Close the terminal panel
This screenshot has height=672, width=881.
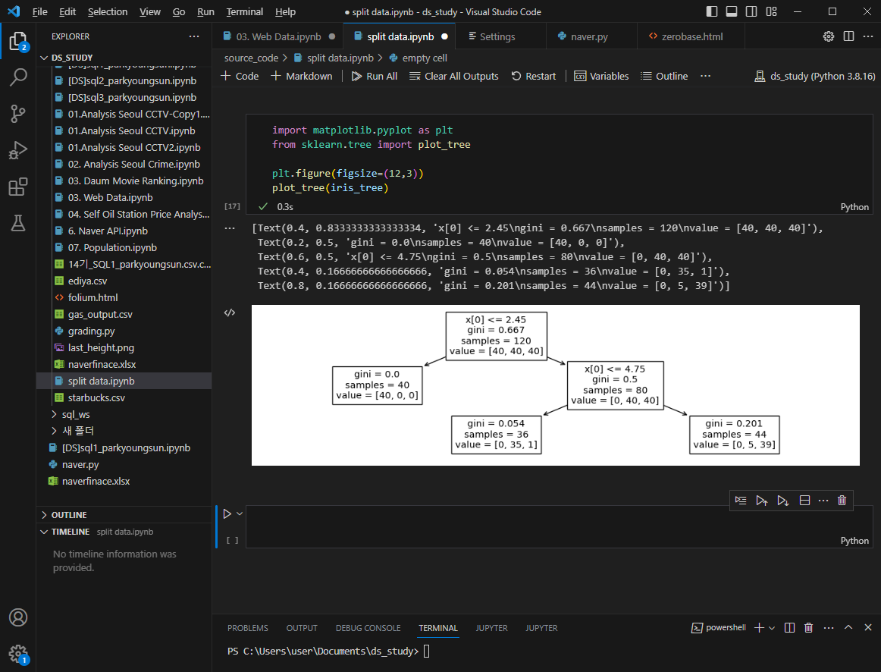[868, 627]
